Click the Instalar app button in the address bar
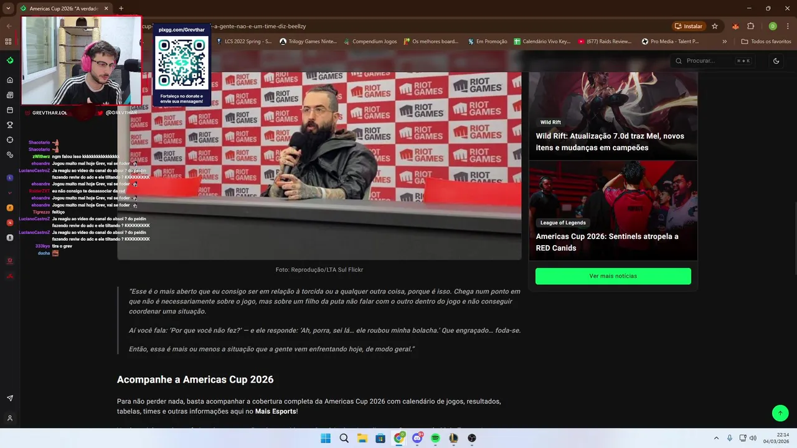The height and width of the screenshot is (448, 797). [689, 26]
